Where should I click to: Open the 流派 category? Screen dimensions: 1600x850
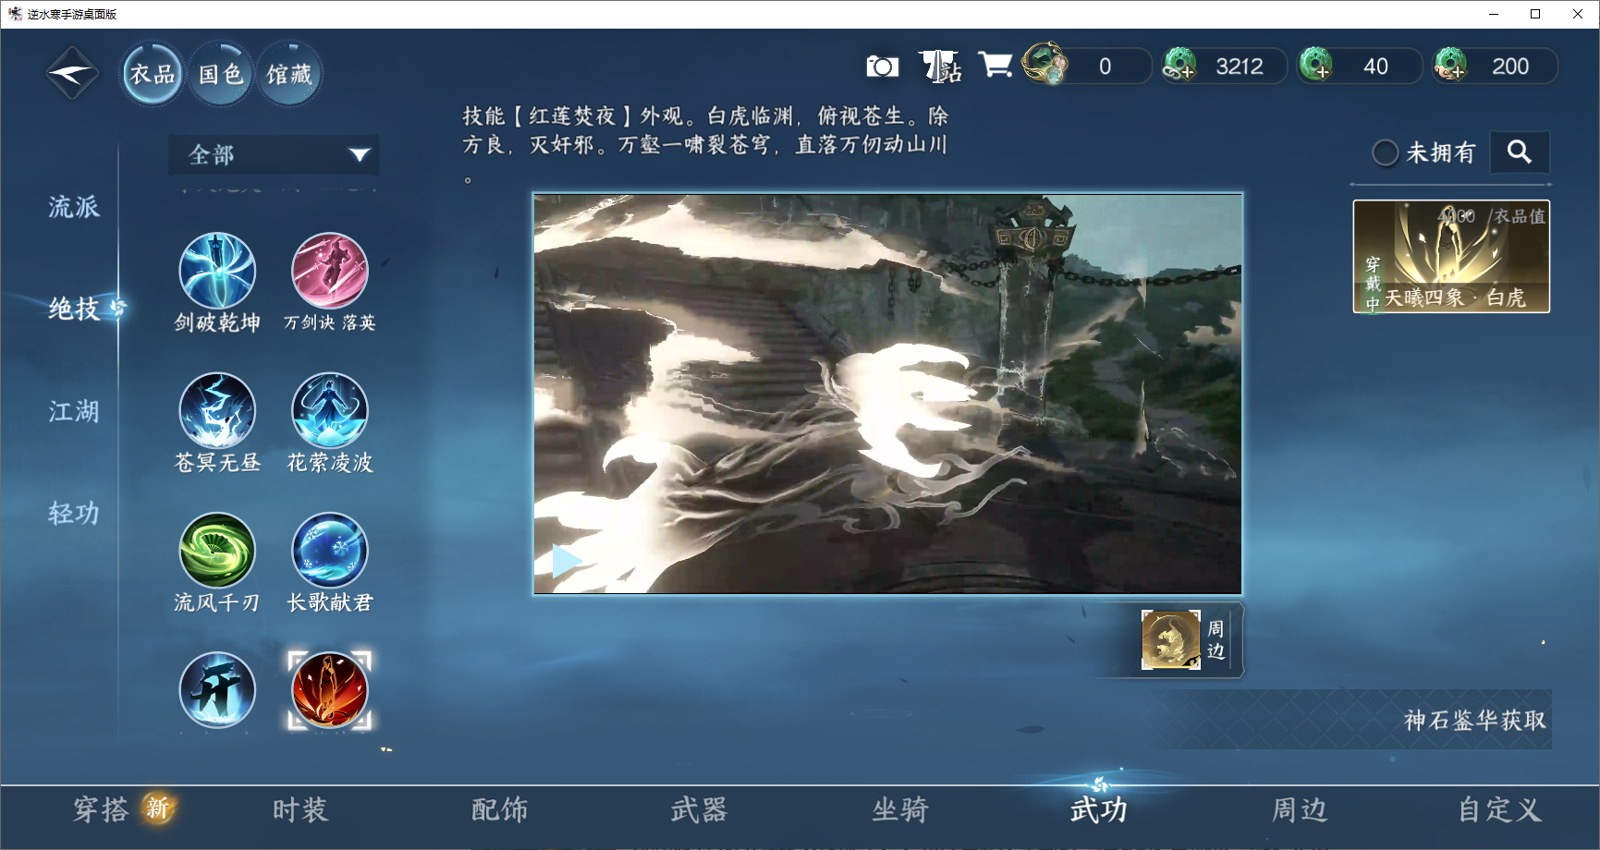click(74, 206)
